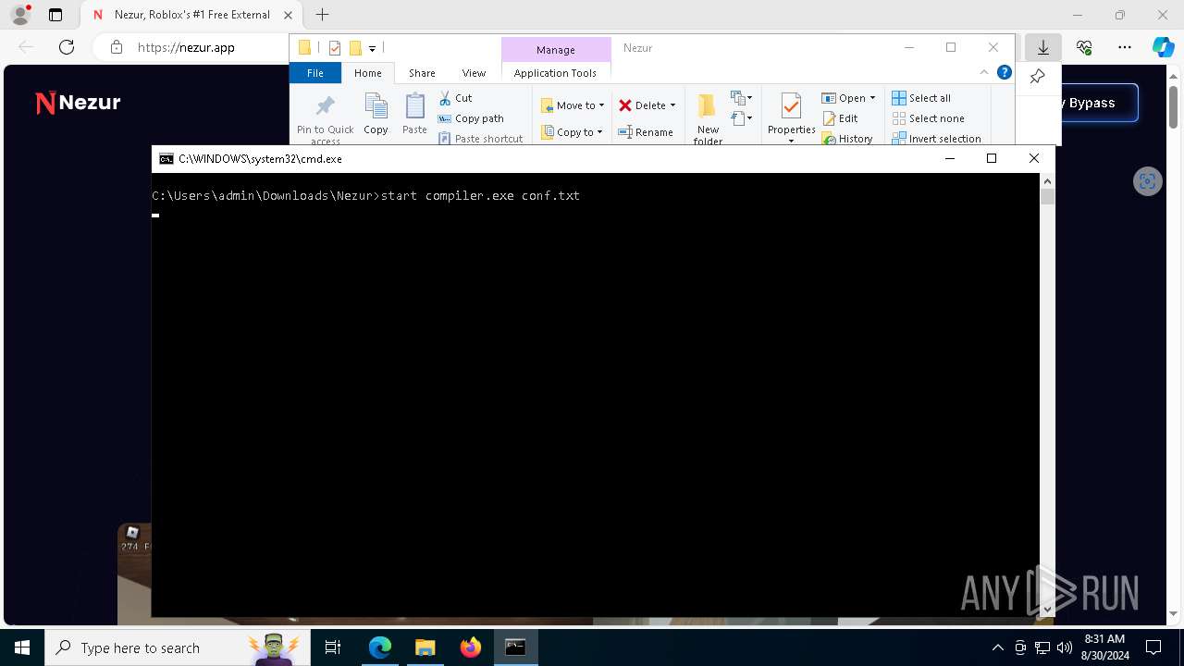
Task: Click the New folder quick access icon
Action: click(x=355, y=48)
